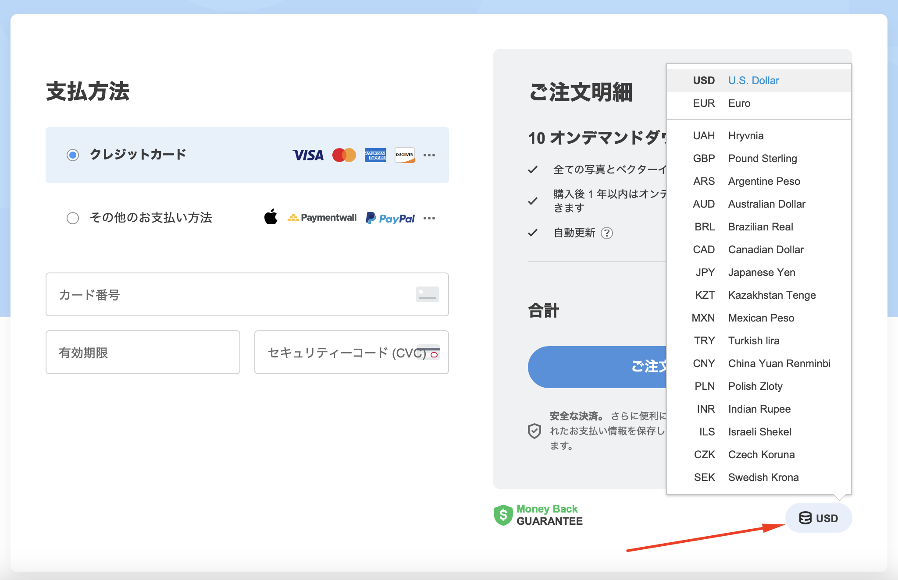Image resolution: width=898 pixels, height=580 pixels.
Task: Select EUR Euro from the currency list
Action: tap(739, 103)
